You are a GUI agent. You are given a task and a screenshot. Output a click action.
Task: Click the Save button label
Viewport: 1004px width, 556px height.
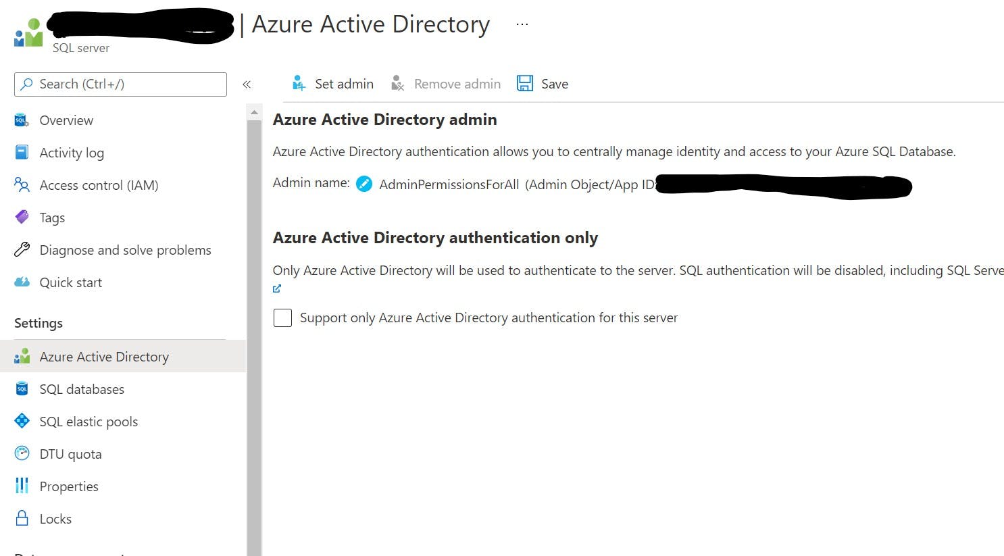point(555,84)
